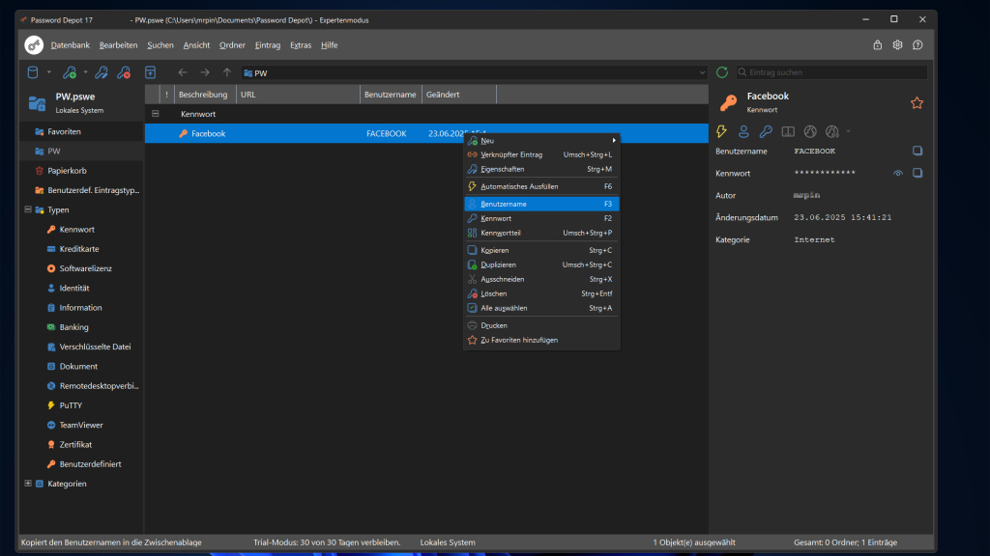Click the delete entry icon in toolbar

[x=124, y=72]
